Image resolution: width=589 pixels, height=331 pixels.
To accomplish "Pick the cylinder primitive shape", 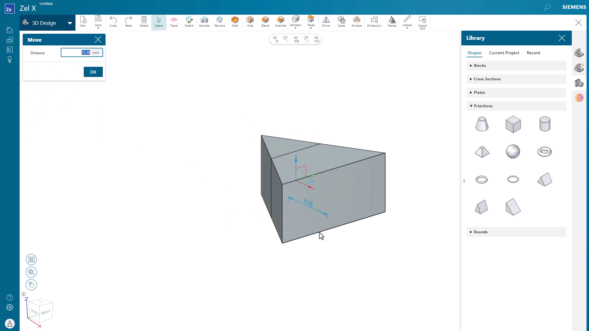I will pos(545,124).
